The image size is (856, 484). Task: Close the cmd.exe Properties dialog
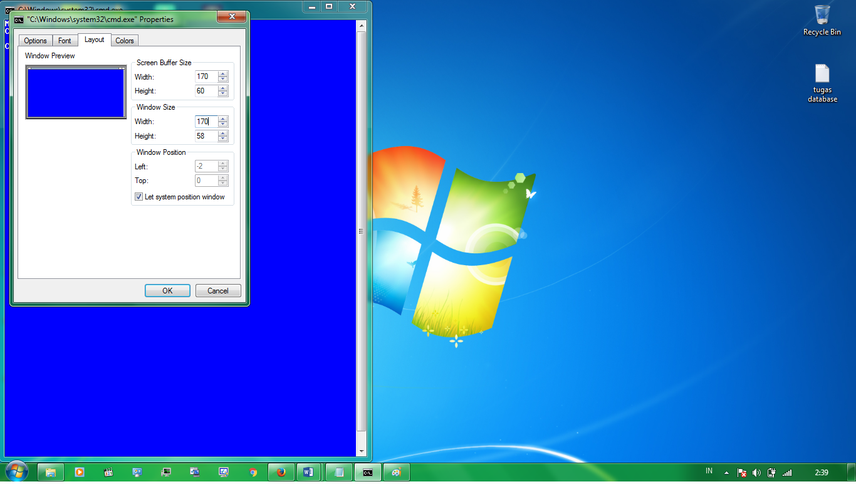pos(232,16)
